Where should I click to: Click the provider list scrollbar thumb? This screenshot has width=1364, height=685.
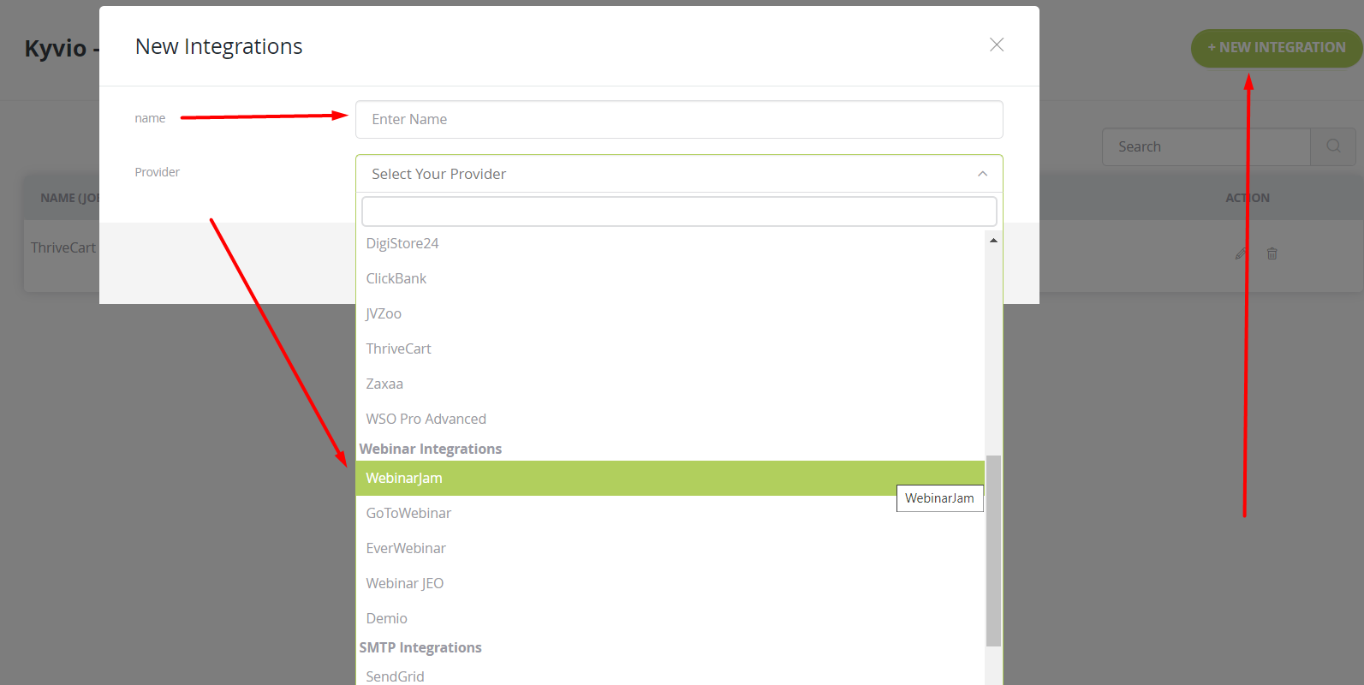993,551
